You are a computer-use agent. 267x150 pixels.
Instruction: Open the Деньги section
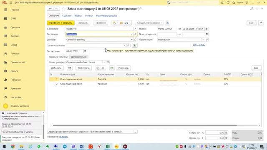[14, 71]
